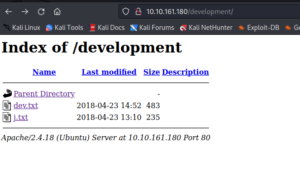
Task: Open the Kali Linux bookmark
Action: [22, 28]
